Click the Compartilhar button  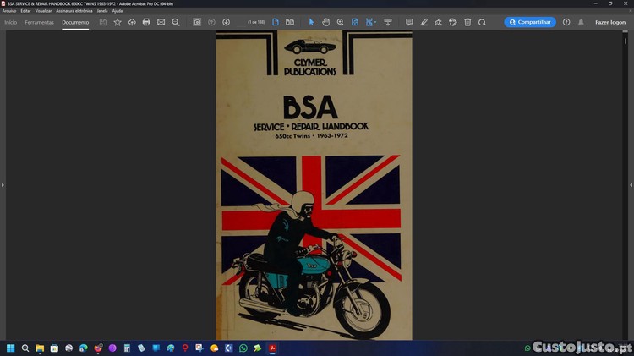point(530,22)
